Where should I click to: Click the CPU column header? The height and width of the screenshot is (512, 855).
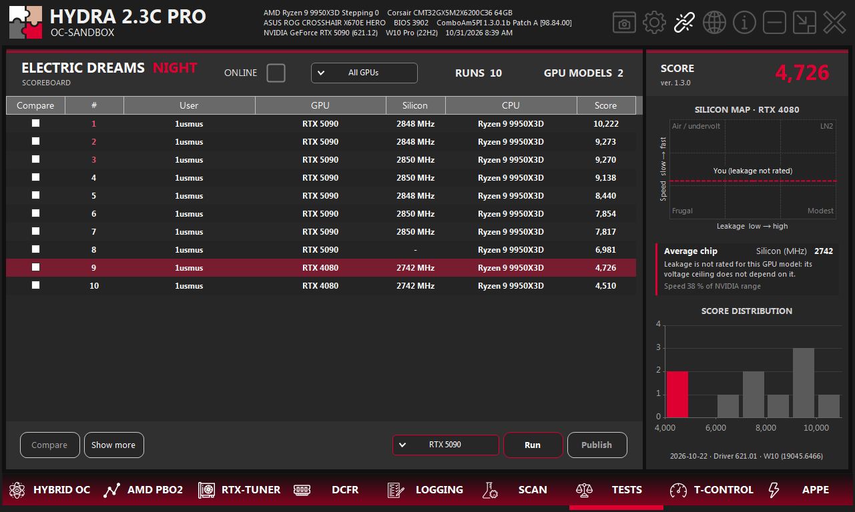click(x=511, y=105)
